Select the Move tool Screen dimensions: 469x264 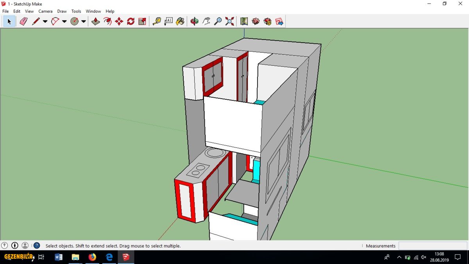[119, 22]
